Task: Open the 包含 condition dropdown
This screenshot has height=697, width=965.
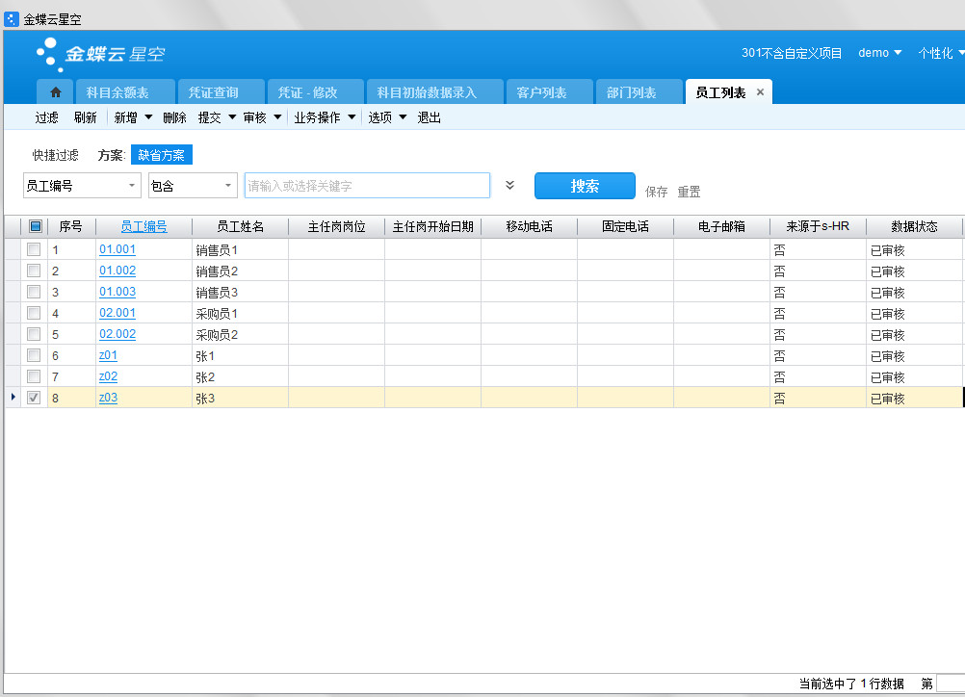Action: tap(227, 186)
